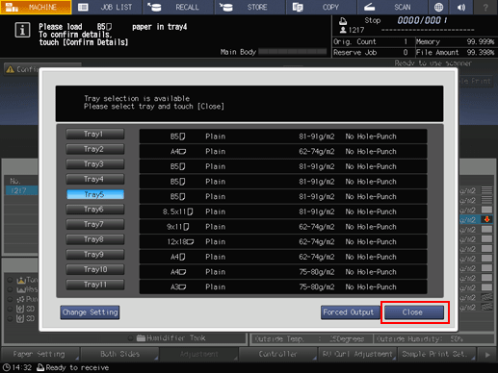Select Tray4 button
Screen dimensions: 498x373
pos(95,179)
